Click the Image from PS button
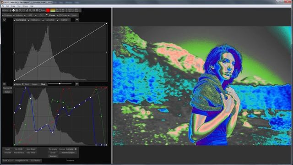The height and width of the screenshot is (165, 293). (x=22, y=160)
